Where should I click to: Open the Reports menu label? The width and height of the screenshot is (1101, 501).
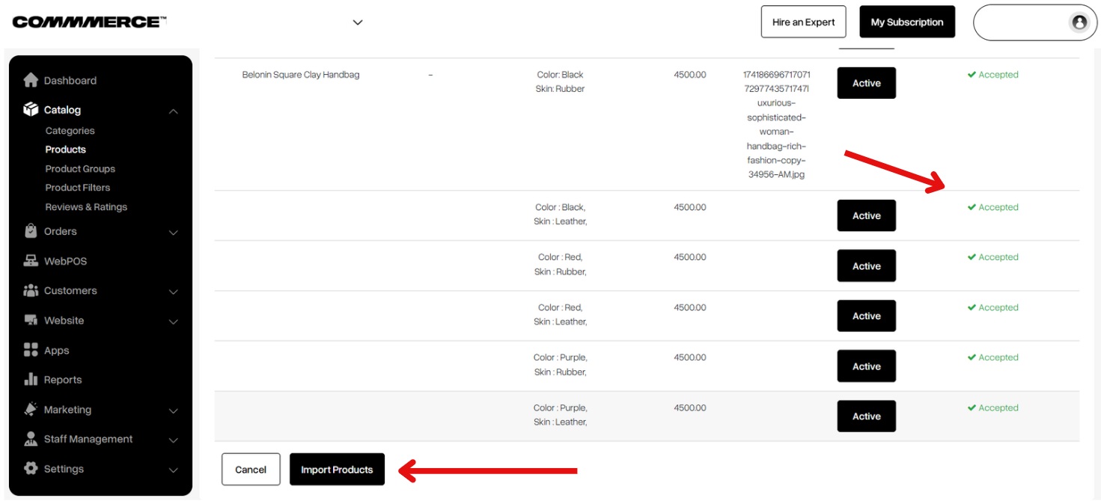[x=63, y=379]
